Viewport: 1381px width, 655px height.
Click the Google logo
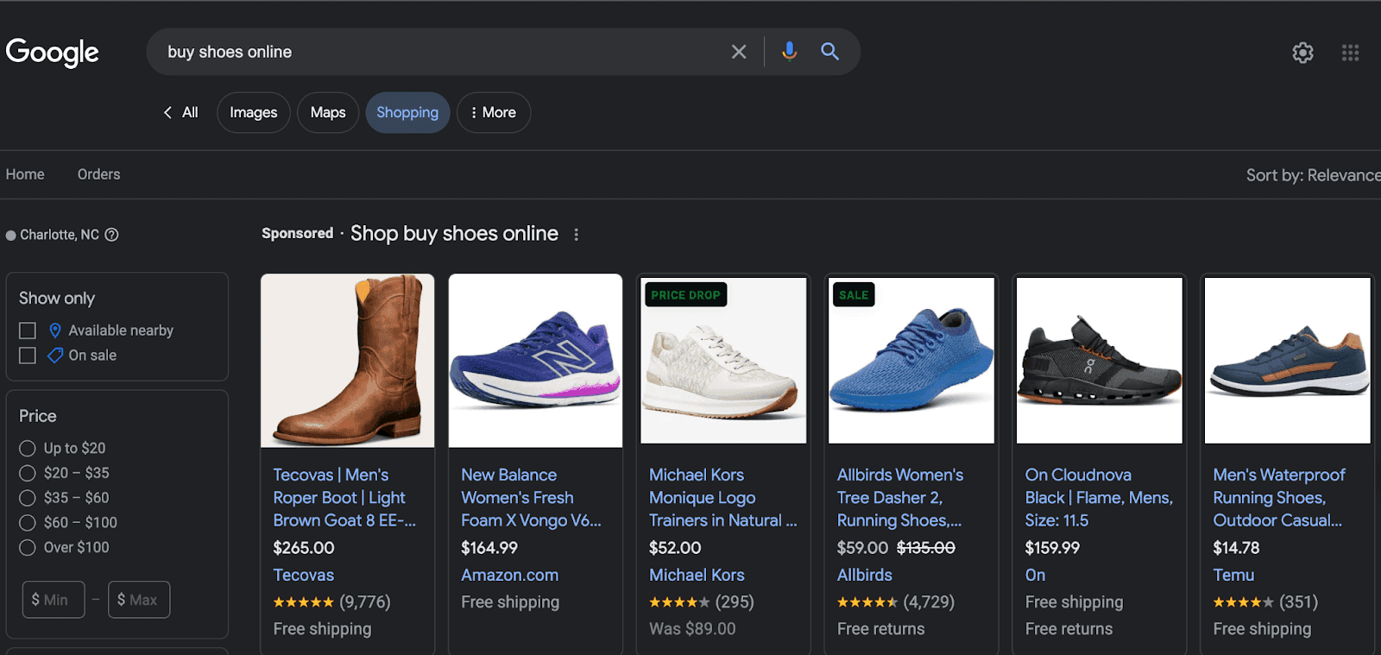click(53, 52)
